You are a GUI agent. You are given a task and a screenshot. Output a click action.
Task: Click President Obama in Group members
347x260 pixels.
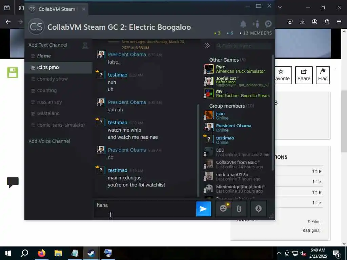pos(237,128)
